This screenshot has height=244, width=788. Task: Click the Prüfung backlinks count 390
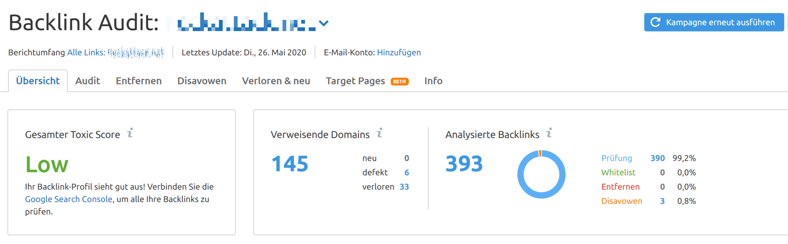tap(658, 158)
